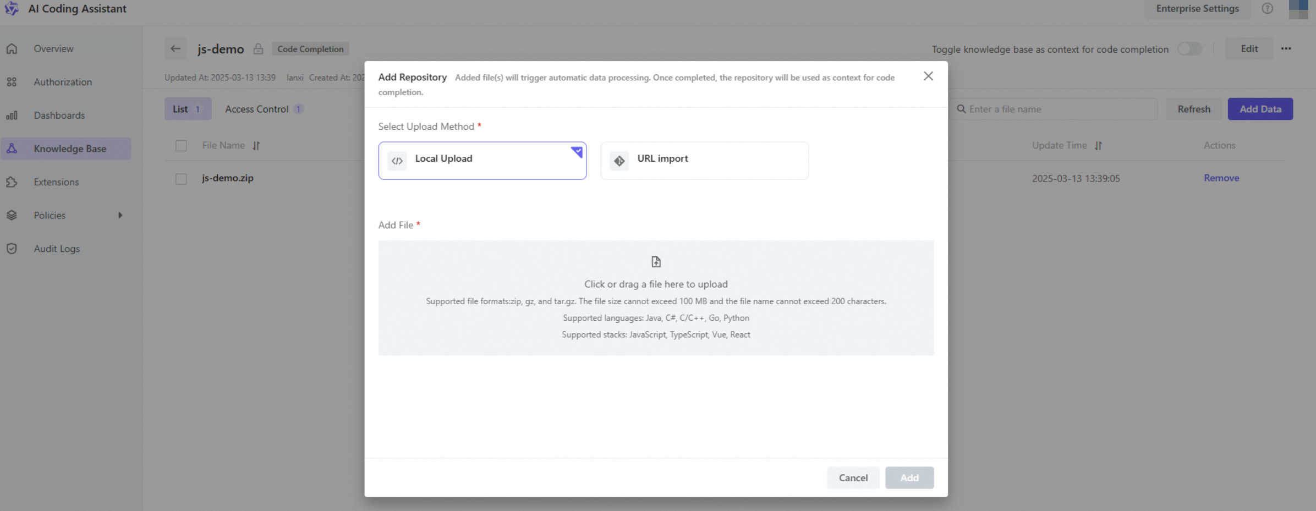Image resolution: width=1316 pixels, height=511 pixels.
Task: Close the Add Repository dialog
Action: [928, 76]
